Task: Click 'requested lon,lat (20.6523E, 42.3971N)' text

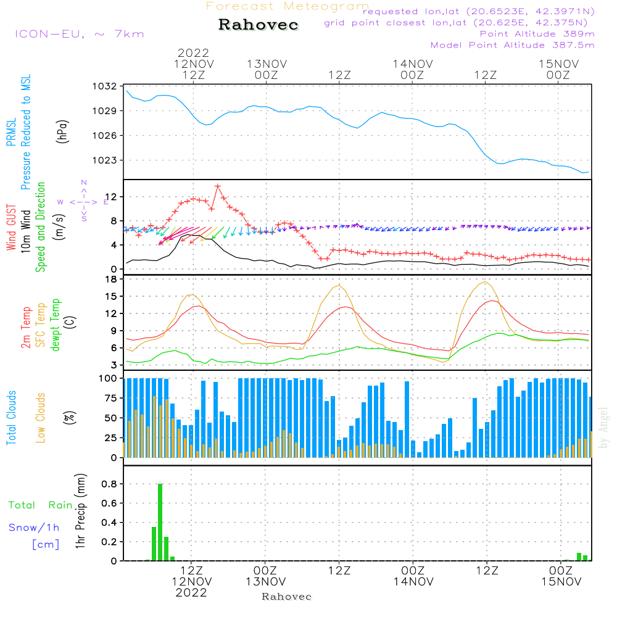Action: [x=479, y=12]
